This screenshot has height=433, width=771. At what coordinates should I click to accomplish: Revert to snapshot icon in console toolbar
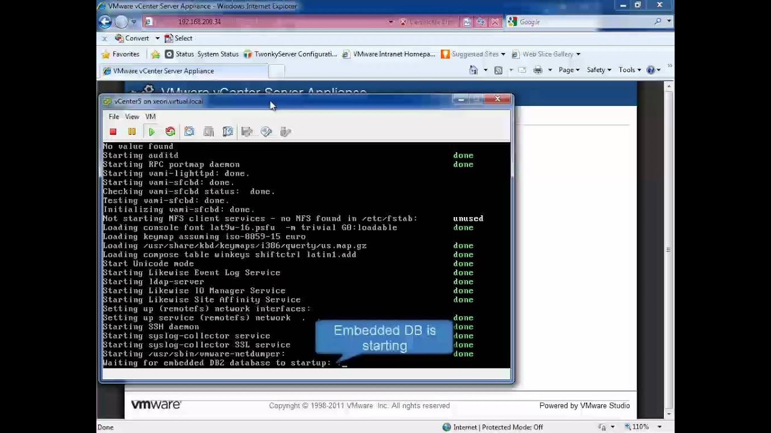click(208, 132)
